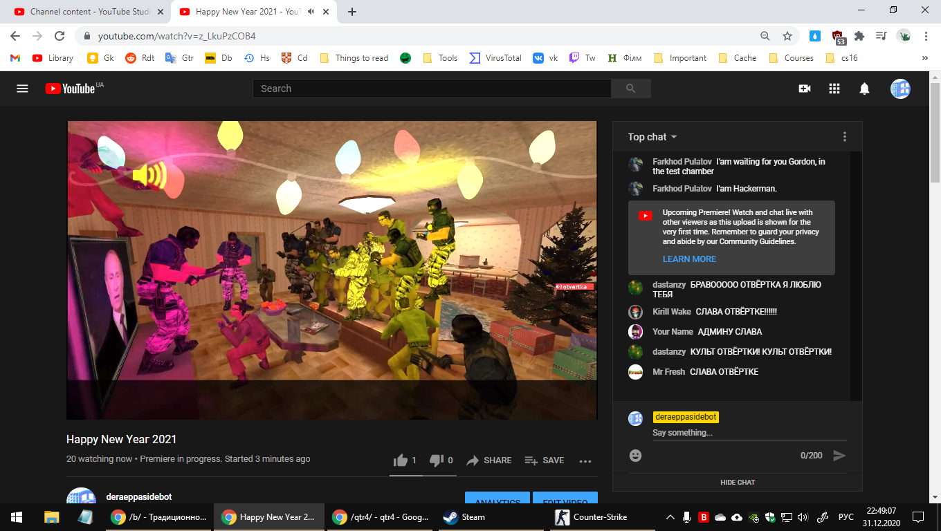Open the YouTube account avatar menu
Screen dimensions: 941x531
(900, 88)
